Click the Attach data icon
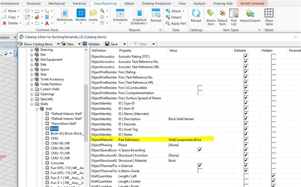This screenshot has height=187, width=301. click(x=168, y=11)
